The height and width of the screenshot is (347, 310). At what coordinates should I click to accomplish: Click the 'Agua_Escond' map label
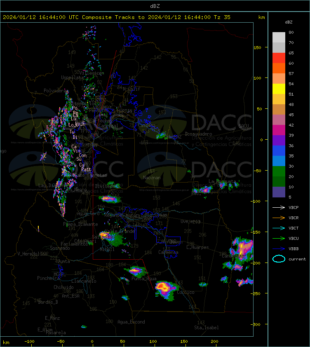(131, 322)
